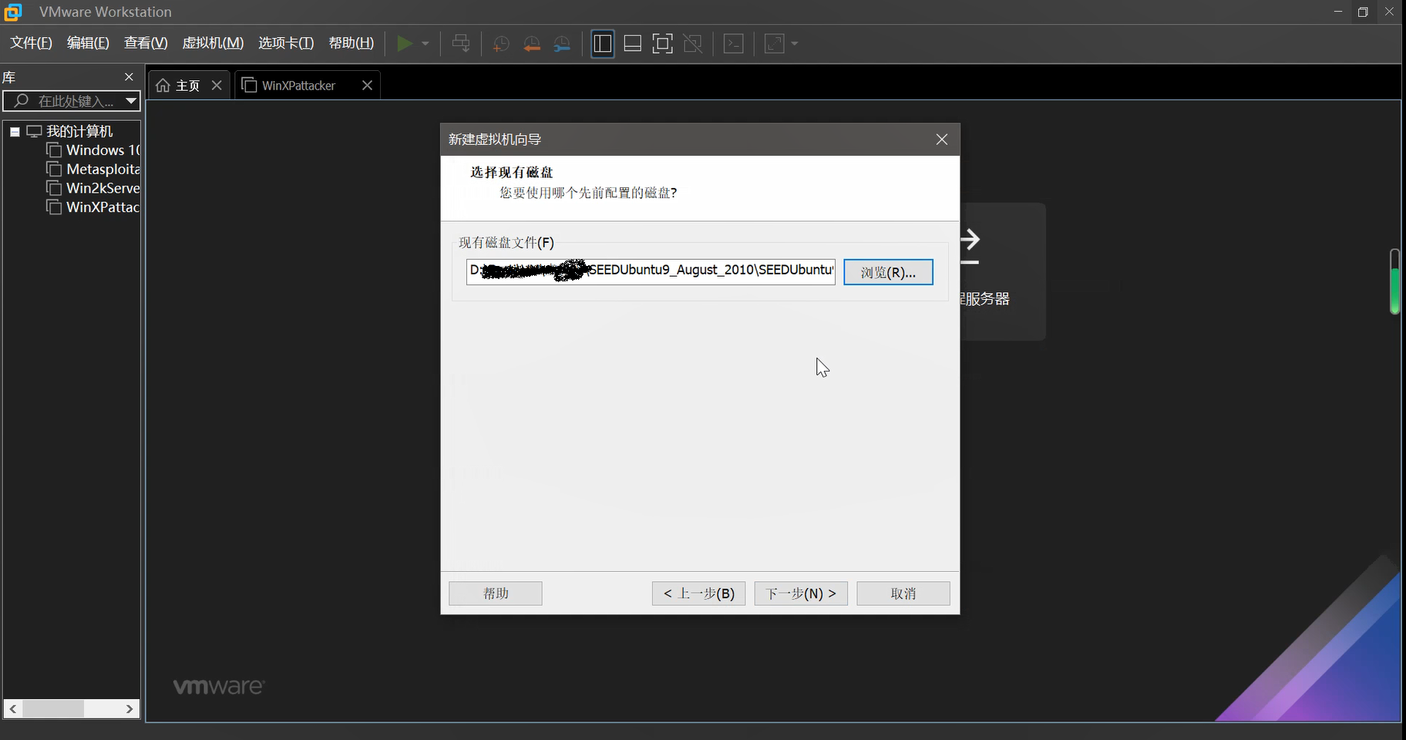Viewport: 1406px width, 740px height.
Task: Take a snapshot with the clock-plus icon
Action: [x=501, y=44]
